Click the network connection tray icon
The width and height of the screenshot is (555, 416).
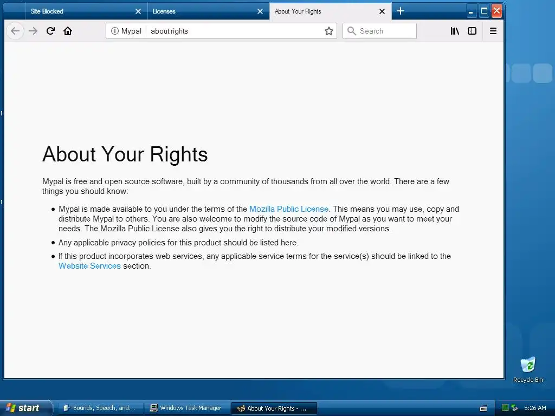514,408
